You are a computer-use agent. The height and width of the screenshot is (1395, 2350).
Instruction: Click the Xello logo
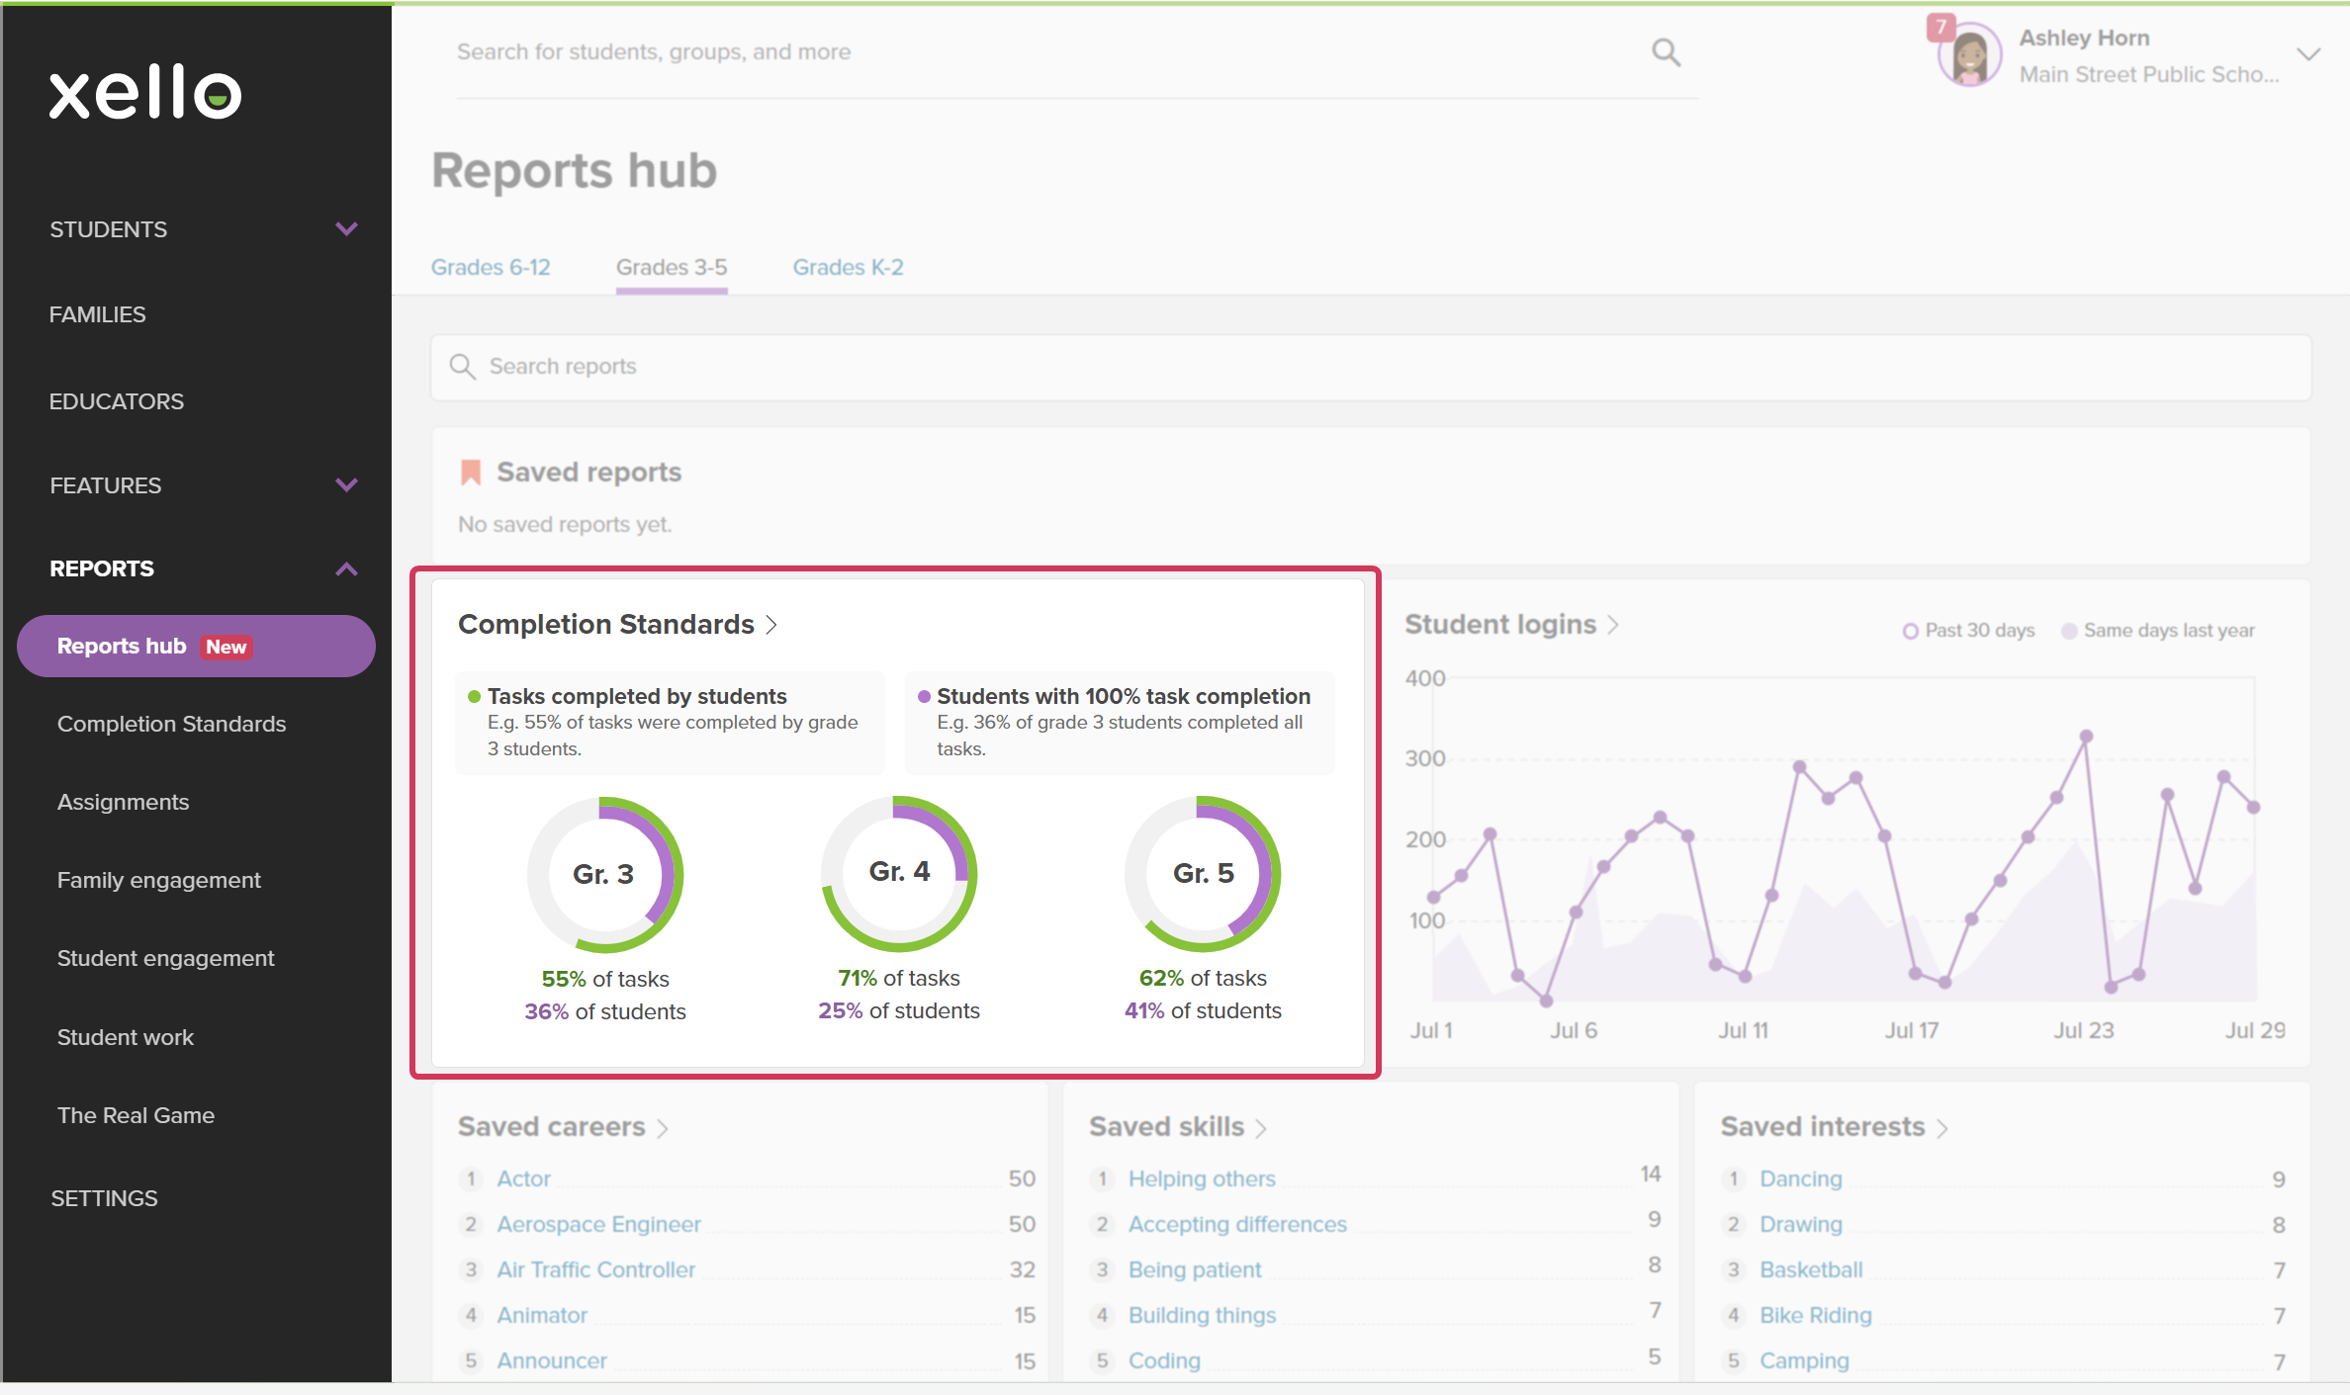click(x=145, y=92)
